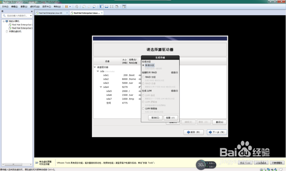Select the first Red Hat Enterprise VM entry
This screenshot has width=286, height=171.
tap(22, 24)
